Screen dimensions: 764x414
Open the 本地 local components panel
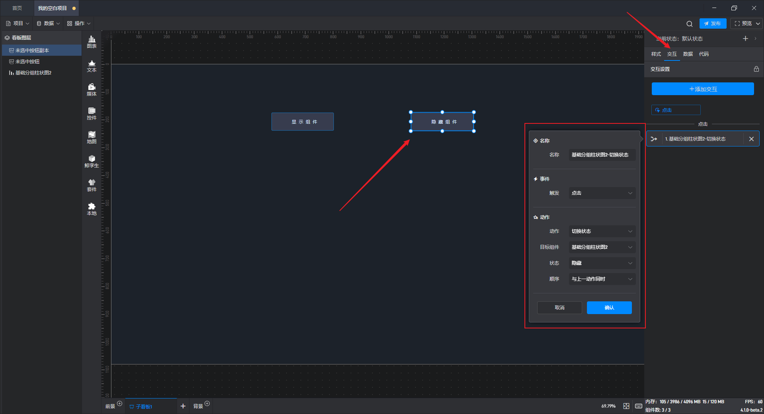92,209
